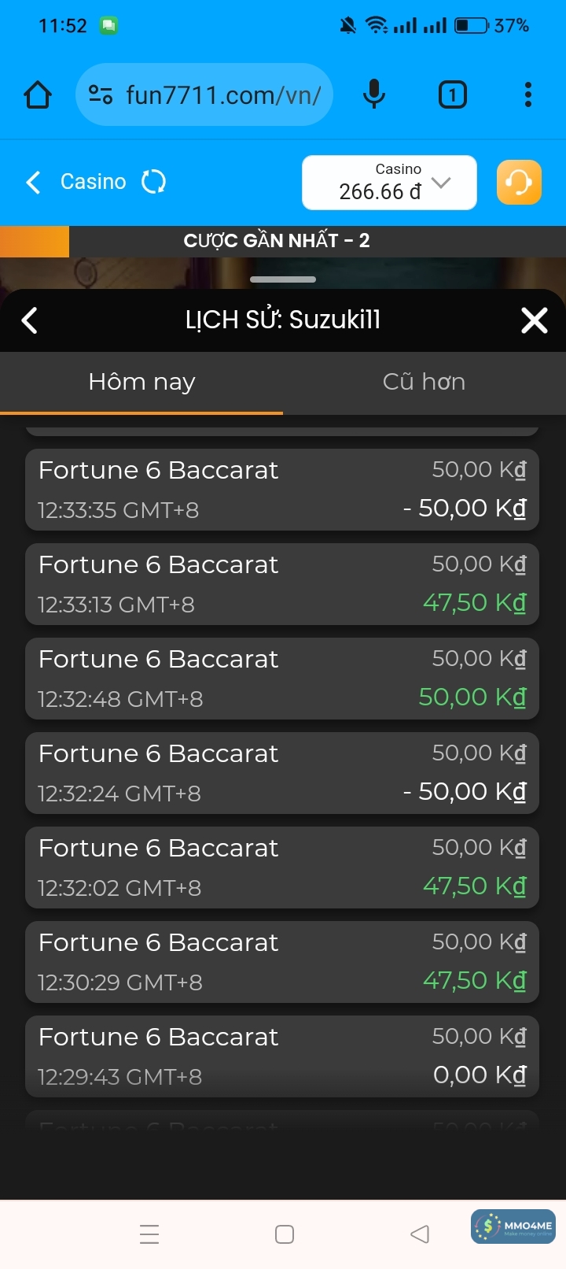566x1269 pixels.
Task: Tap the panel drag handle bar
Action: click(x=283, y=279)
